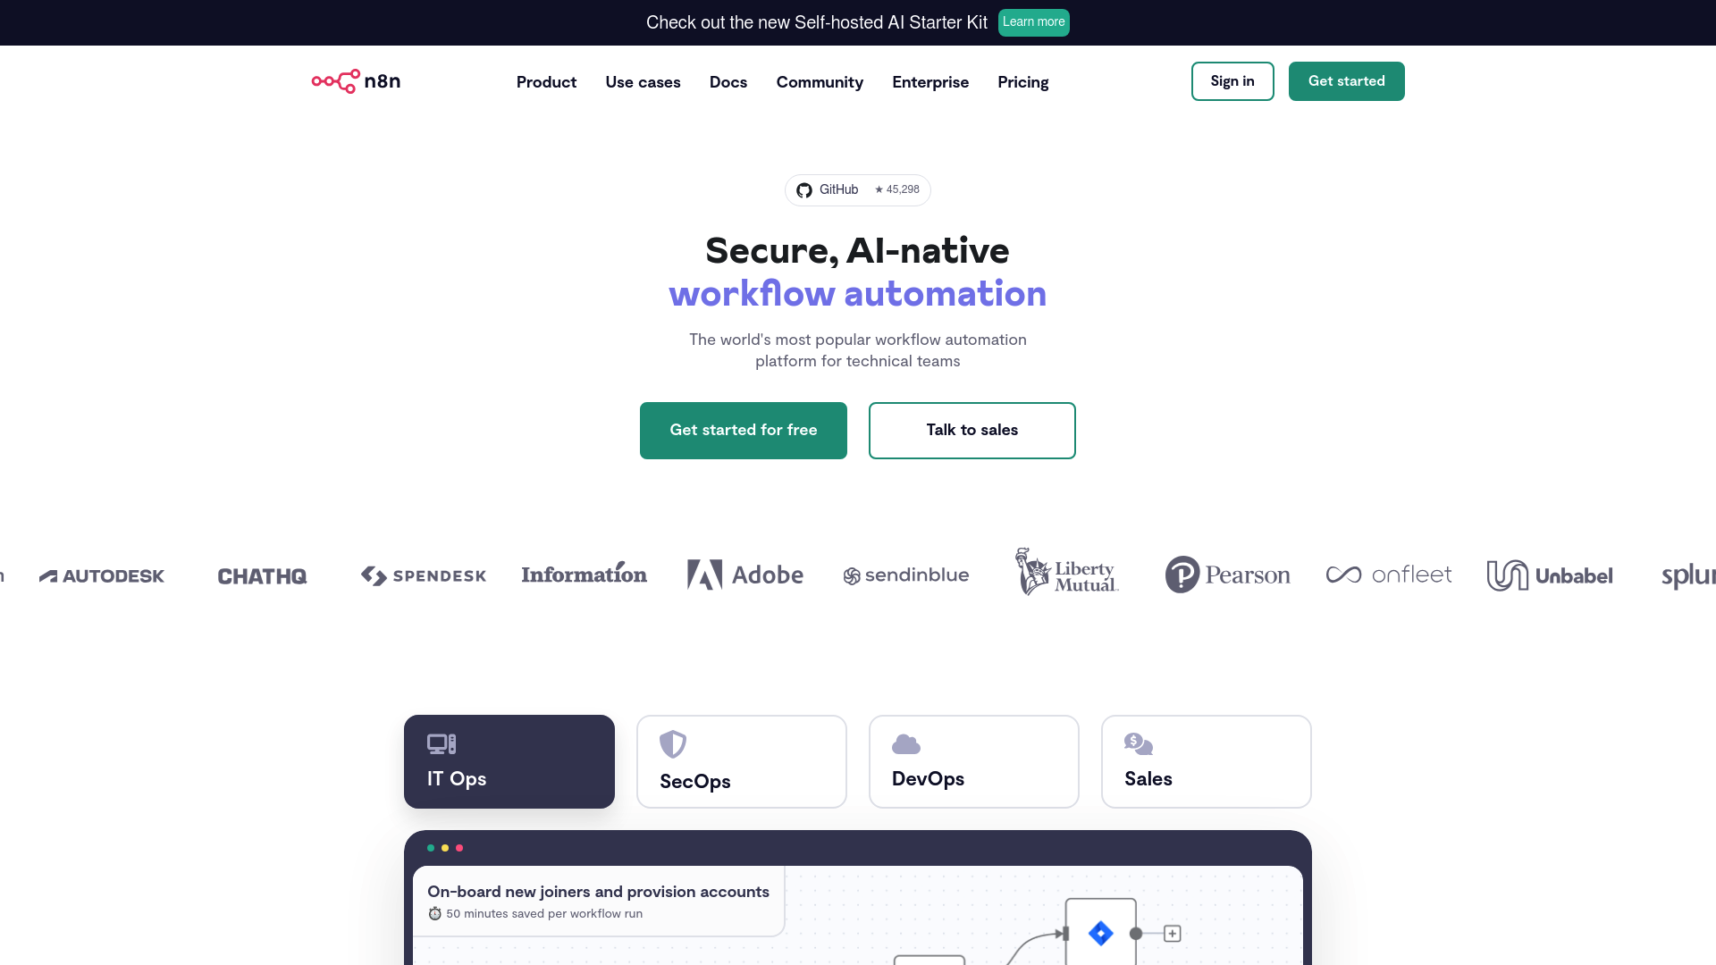Expand the Use cases navigation menu

coord(643,81)
